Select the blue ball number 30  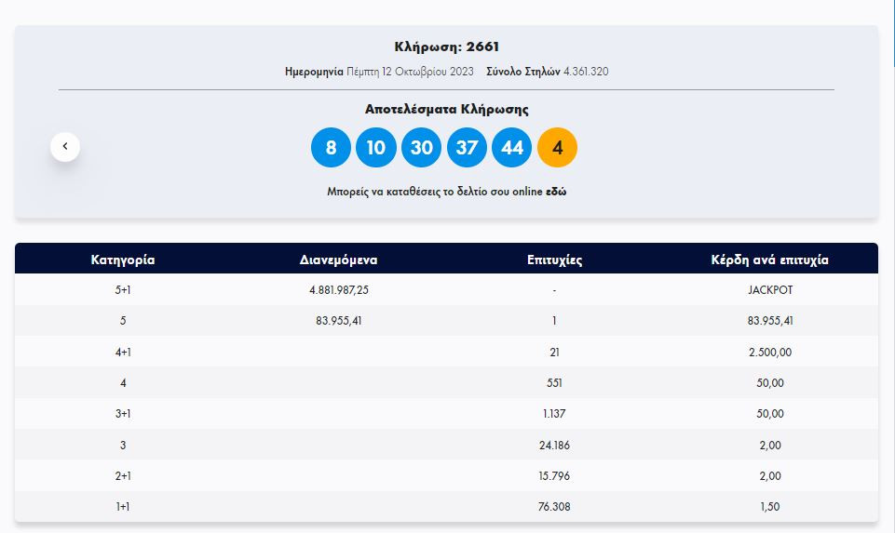(421, 148)
